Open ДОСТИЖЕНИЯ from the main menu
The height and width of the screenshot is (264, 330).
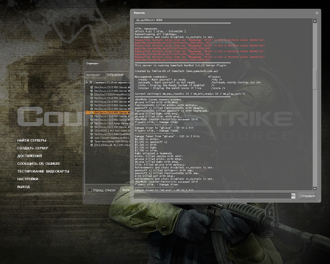pyautogui.click(x=30, y=156)
